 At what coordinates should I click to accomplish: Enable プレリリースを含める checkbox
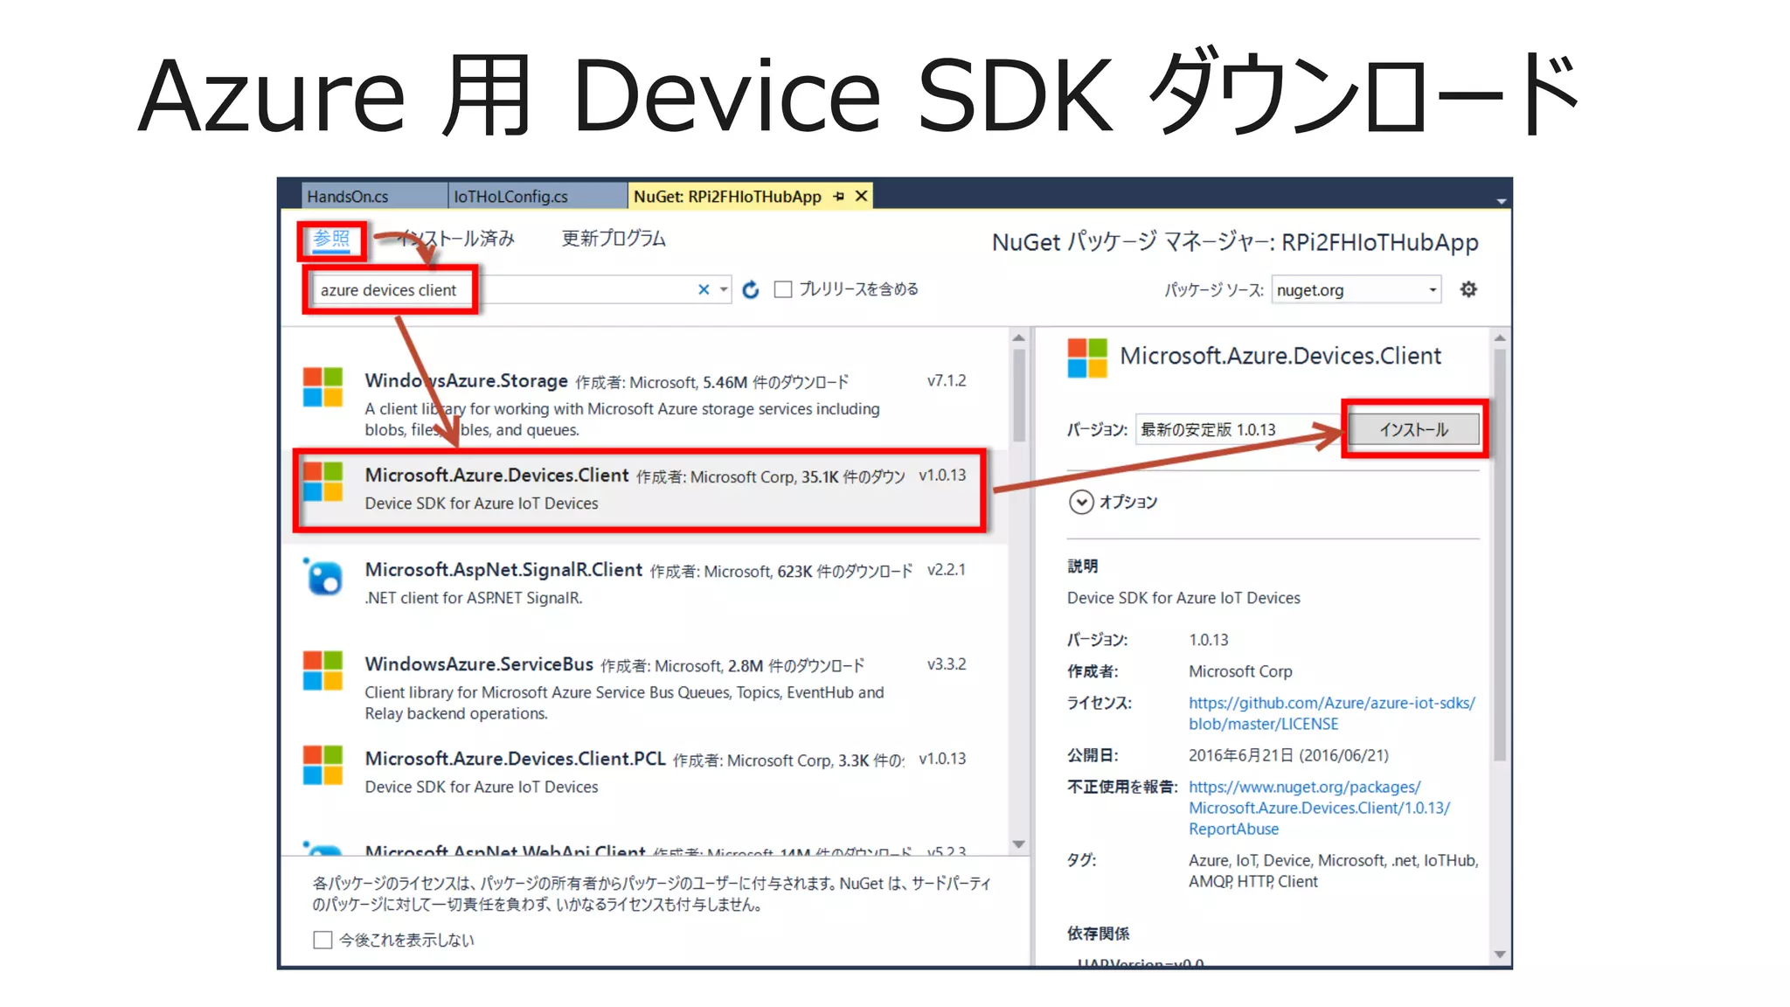(783, 289)
